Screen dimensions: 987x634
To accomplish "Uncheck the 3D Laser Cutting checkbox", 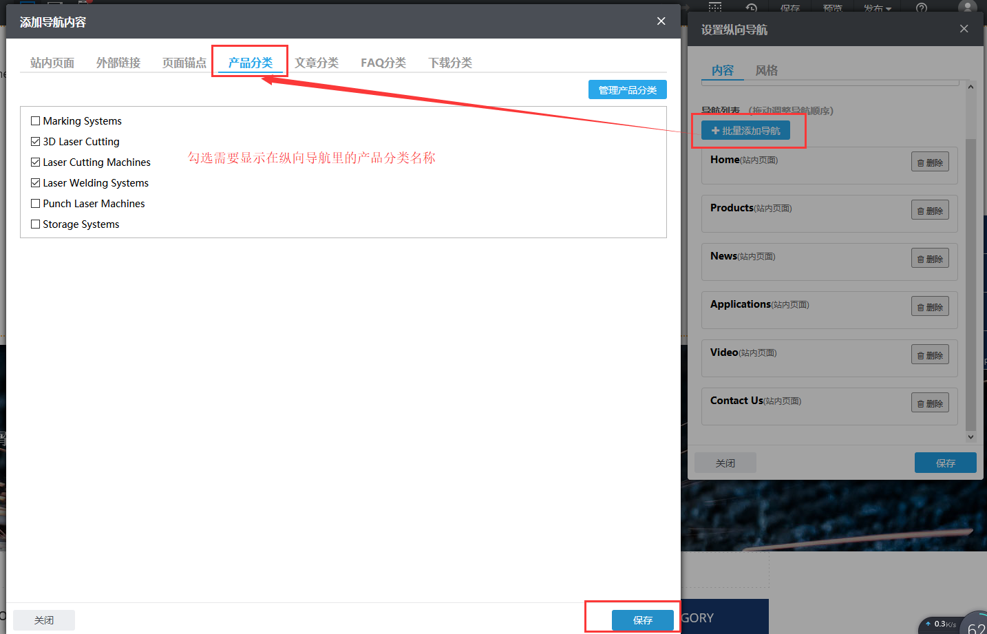I will click(x=35, y=141).
